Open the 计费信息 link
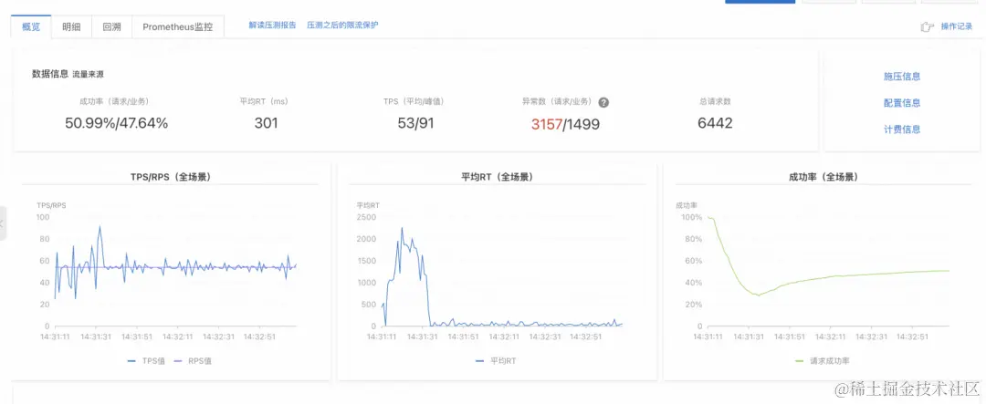This screenshot has height=404, width=986. tap(902, 129)
